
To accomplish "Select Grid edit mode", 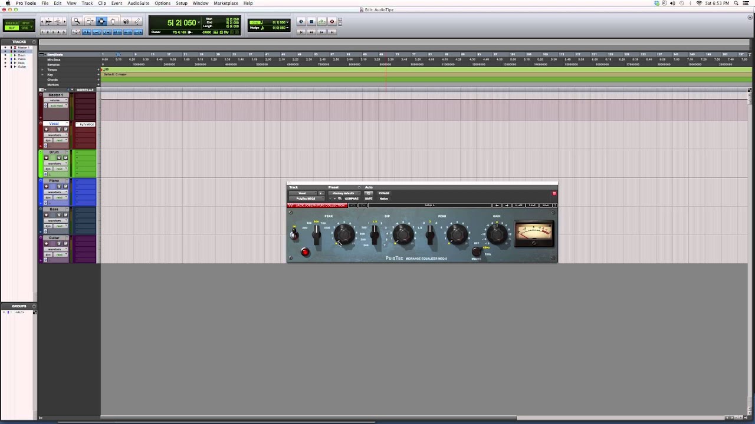I will pos(26,28).
